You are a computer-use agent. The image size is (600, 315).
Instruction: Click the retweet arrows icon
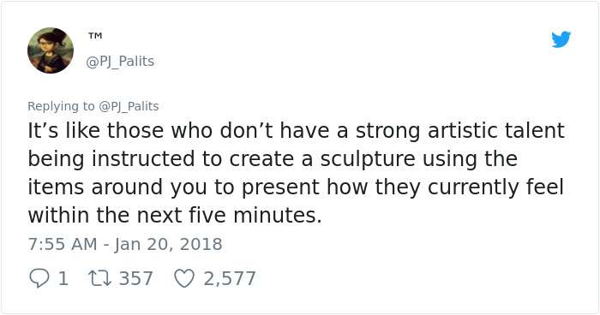(x=100, y=278)
